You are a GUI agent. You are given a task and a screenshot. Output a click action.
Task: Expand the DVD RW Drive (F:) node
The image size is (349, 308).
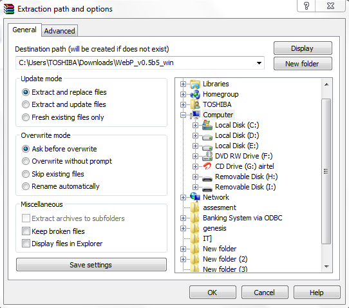pyautogui.click(x=195, y=157)
